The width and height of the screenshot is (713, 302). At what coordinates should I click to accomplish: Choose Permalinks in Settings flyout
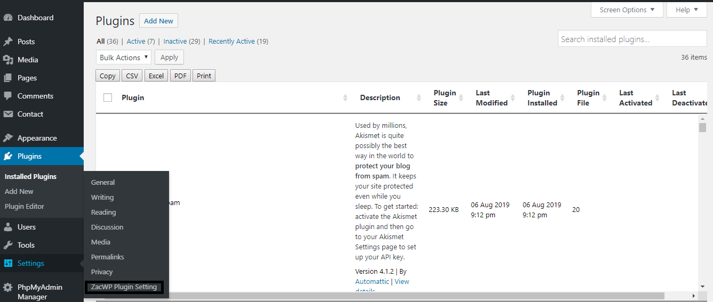(108, 257)
